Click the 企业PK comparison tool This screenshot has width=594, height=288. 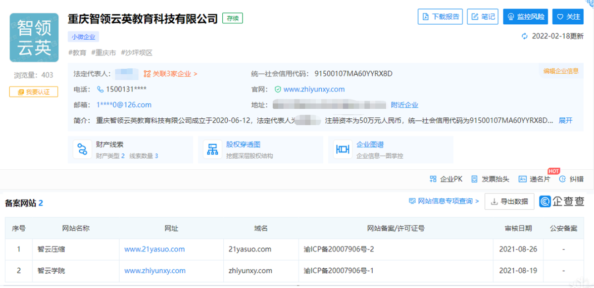point(445,179)
